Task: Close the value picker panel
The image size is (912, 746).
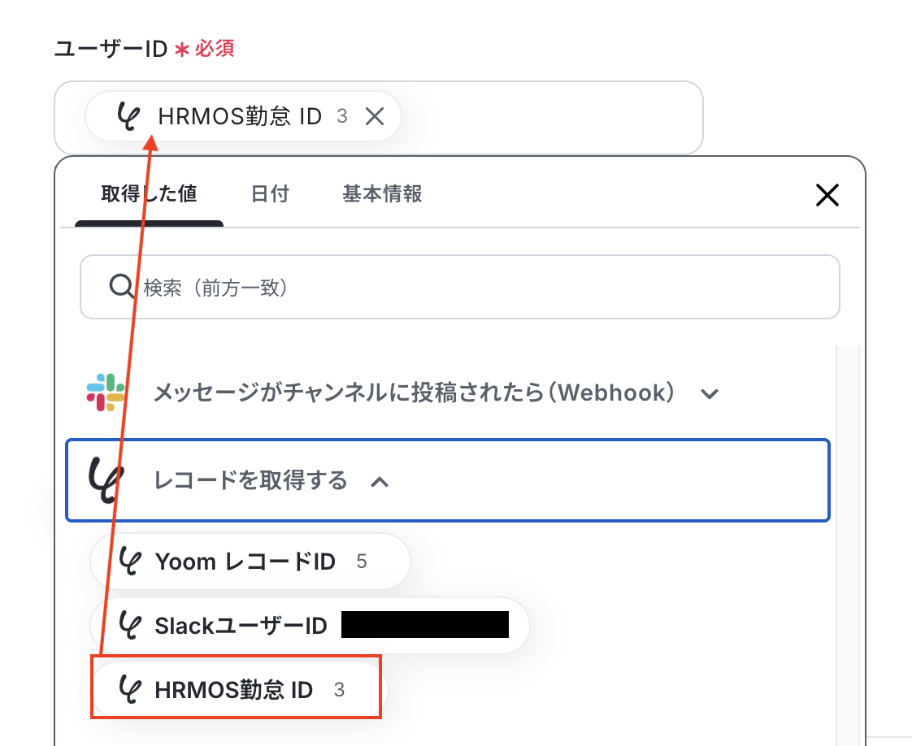Action: [x=827, y=195]
